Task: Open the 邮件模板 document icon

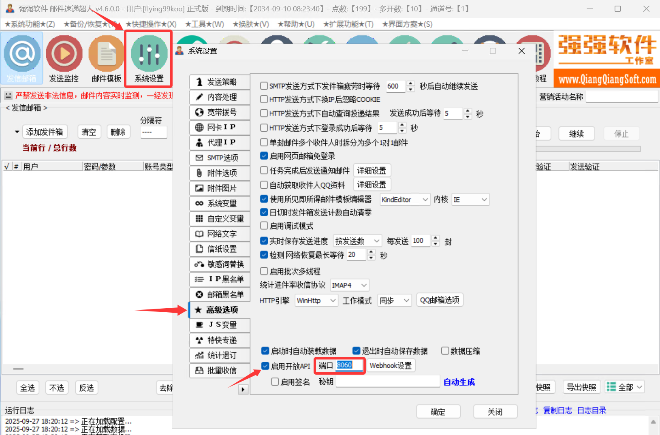Action: [106, 54]
